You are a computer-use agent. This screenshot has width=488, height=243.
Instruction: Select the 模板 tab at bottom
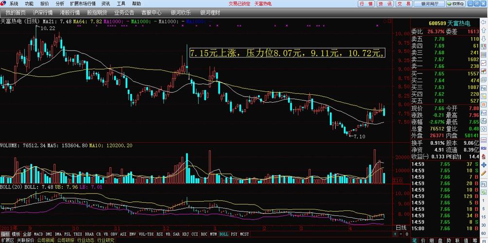coord(16,234)
